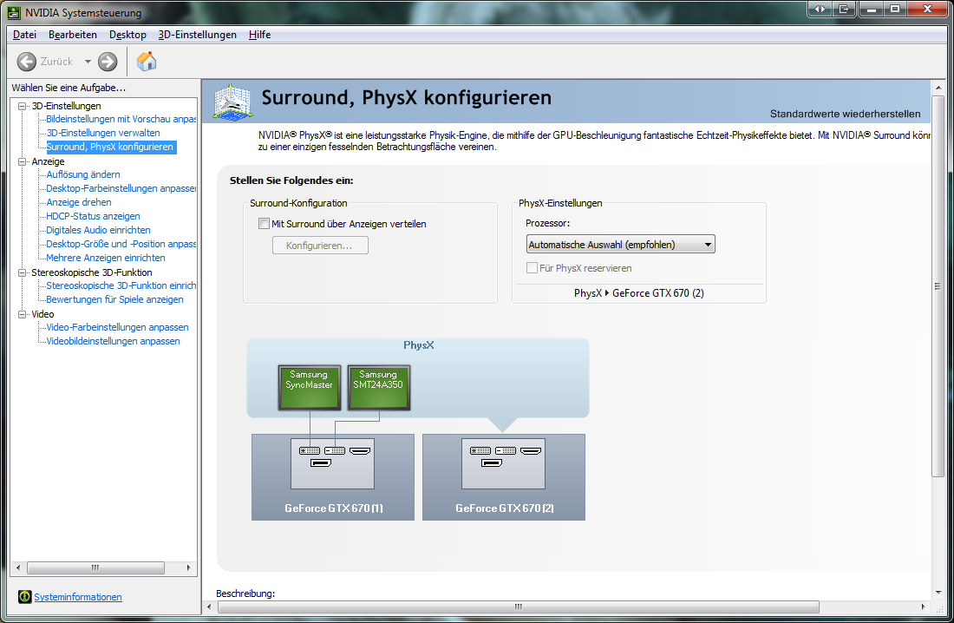Click the GeForce GTX 670 (2) card box

tap(504, 477)
